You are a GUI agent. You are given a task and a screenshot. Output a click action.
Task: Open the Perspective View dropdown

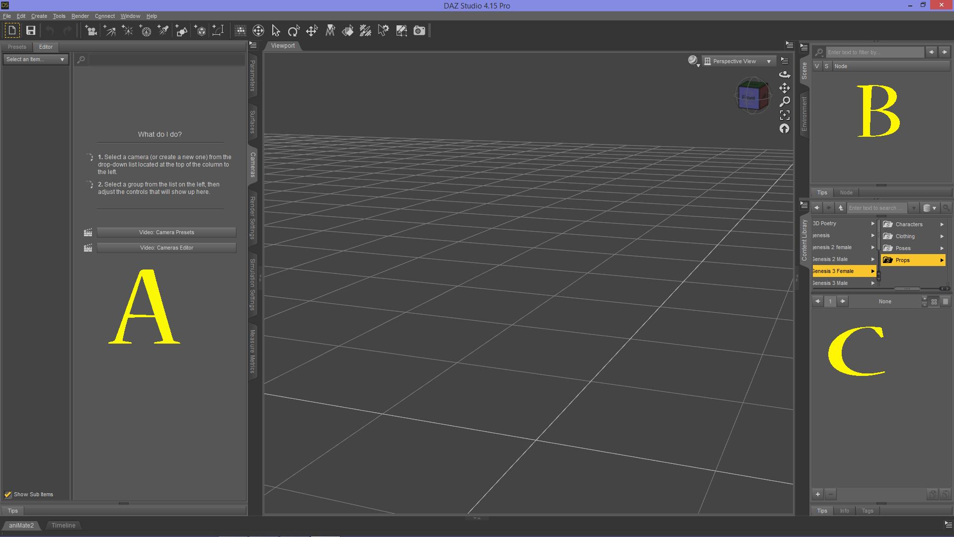coord(739,61)
